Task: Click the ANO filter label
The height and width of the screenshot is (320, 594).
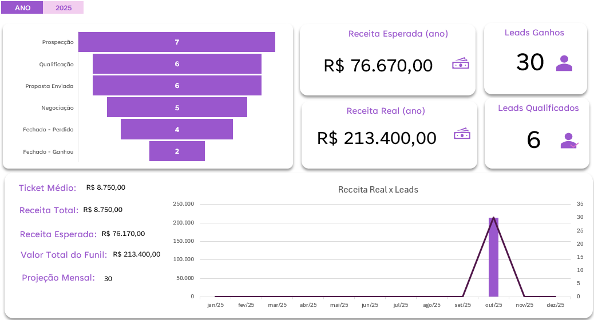Action: coord(22,8)
